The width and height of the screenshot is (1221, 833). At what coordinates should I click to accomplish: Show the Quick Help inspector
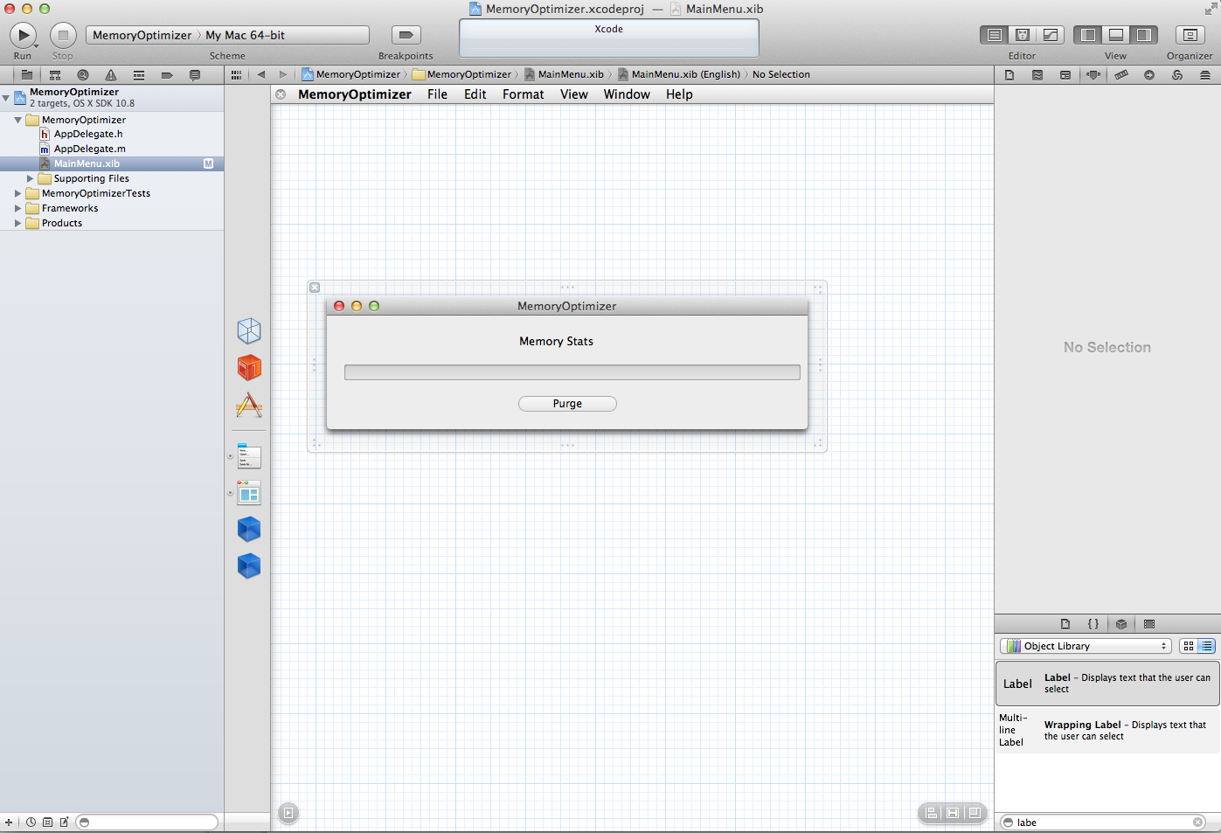pyautogui.click(x=1037, y=75)
